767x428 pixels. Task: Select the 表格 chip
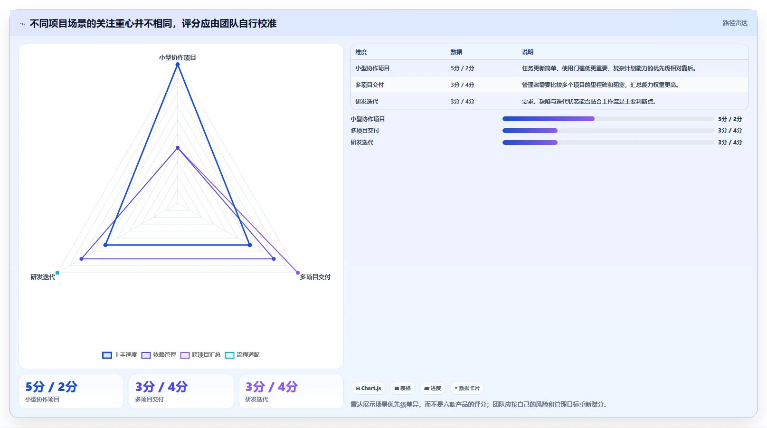click(x=402, y=388)
